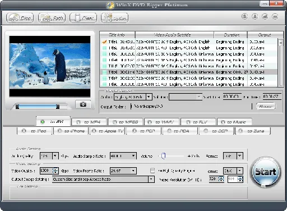Select the 'to FLV' output tab
The image size is (287, 211).
coord(198,122)
